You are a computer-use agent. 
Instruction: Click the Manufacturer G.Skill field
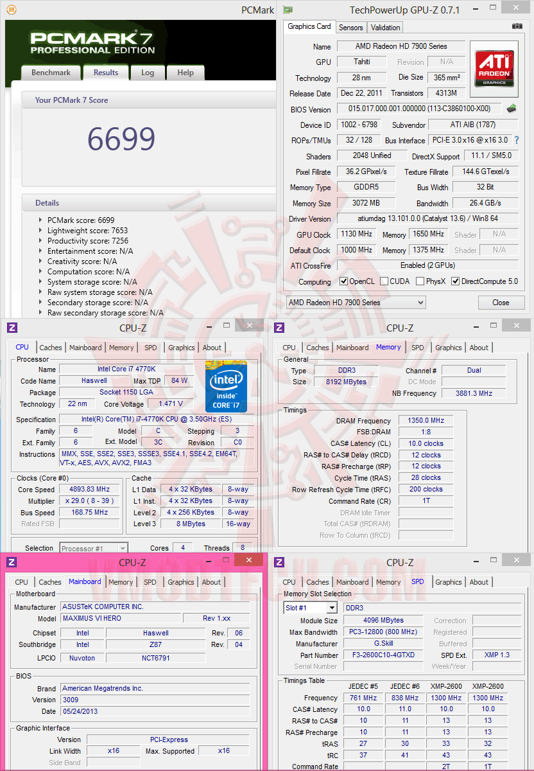(x=384, y=644)
